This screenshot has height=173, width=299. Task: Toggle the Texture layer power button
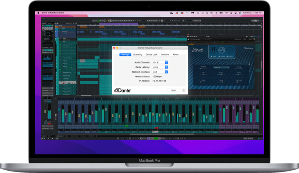pos(219,57)
